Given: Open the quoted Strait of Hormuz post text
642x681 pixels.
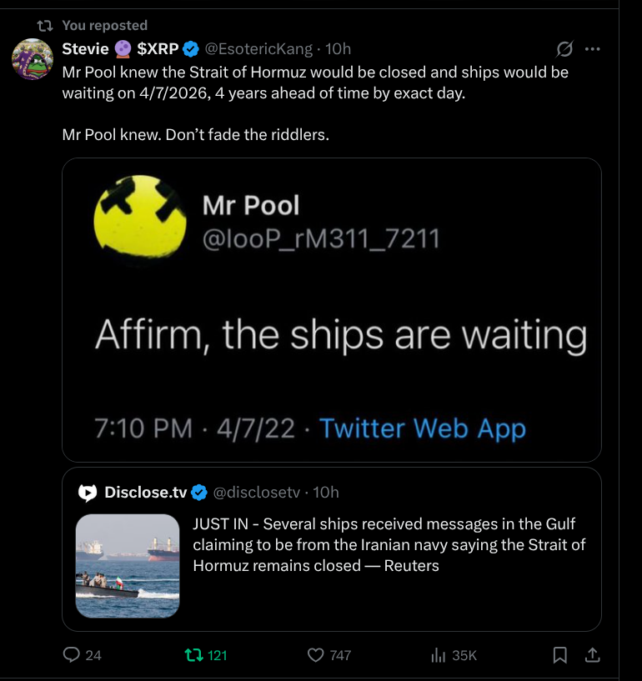Looking at the screenshot, I should click(x=389, y=545).
